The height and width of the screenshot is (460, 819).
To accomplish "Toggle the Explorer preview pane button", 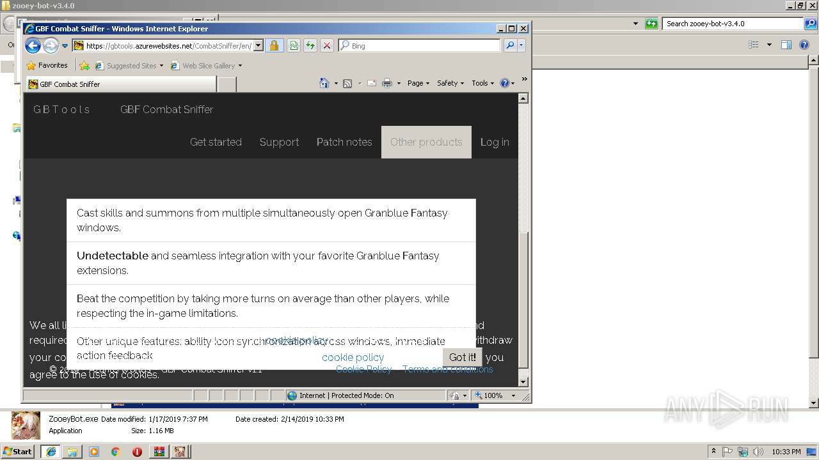I will 786,45.
